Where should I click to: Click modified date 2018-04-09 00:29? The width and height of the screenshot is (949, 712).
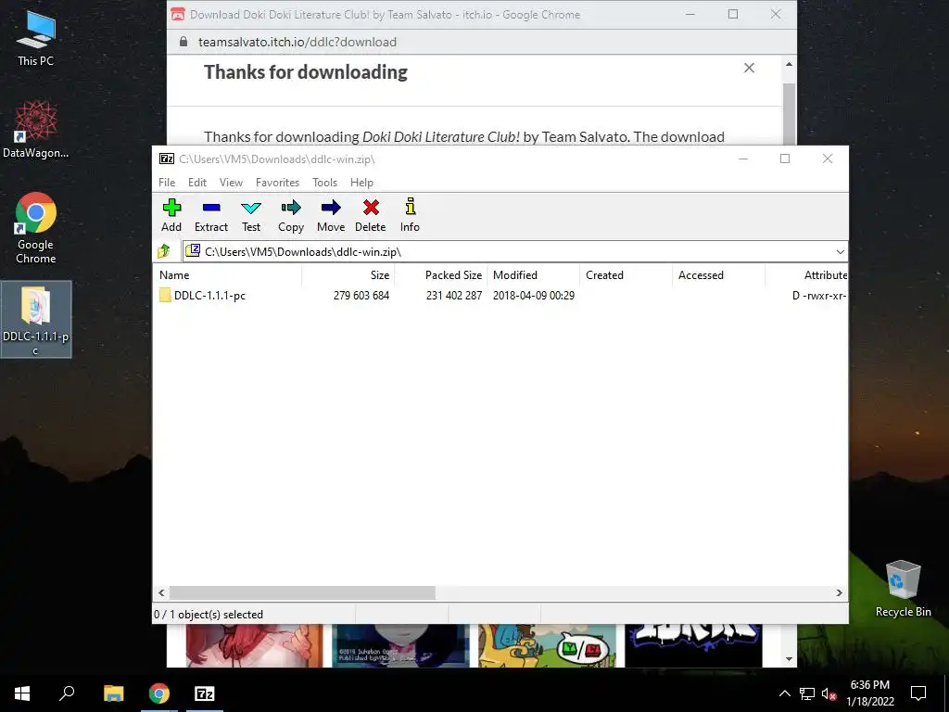click(533, 296)
